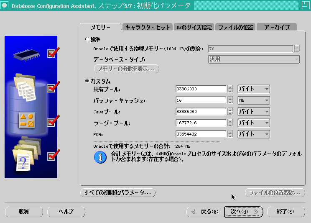The width and height of the screenshot is (311, 223).
Task: Click the PGA spinner arrows
Action: pyautogui.click(x=230, y=134)
